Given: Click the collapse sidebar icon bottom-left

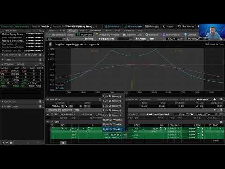Looking at the screenshot, I should point(3,143).
